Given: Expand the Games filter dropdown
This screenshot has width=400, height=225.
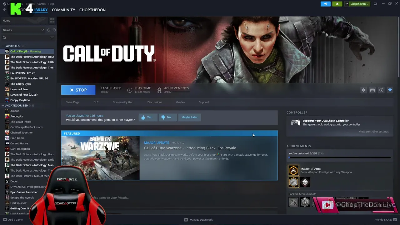Looking at the screenshot, I should coord(23,30).
